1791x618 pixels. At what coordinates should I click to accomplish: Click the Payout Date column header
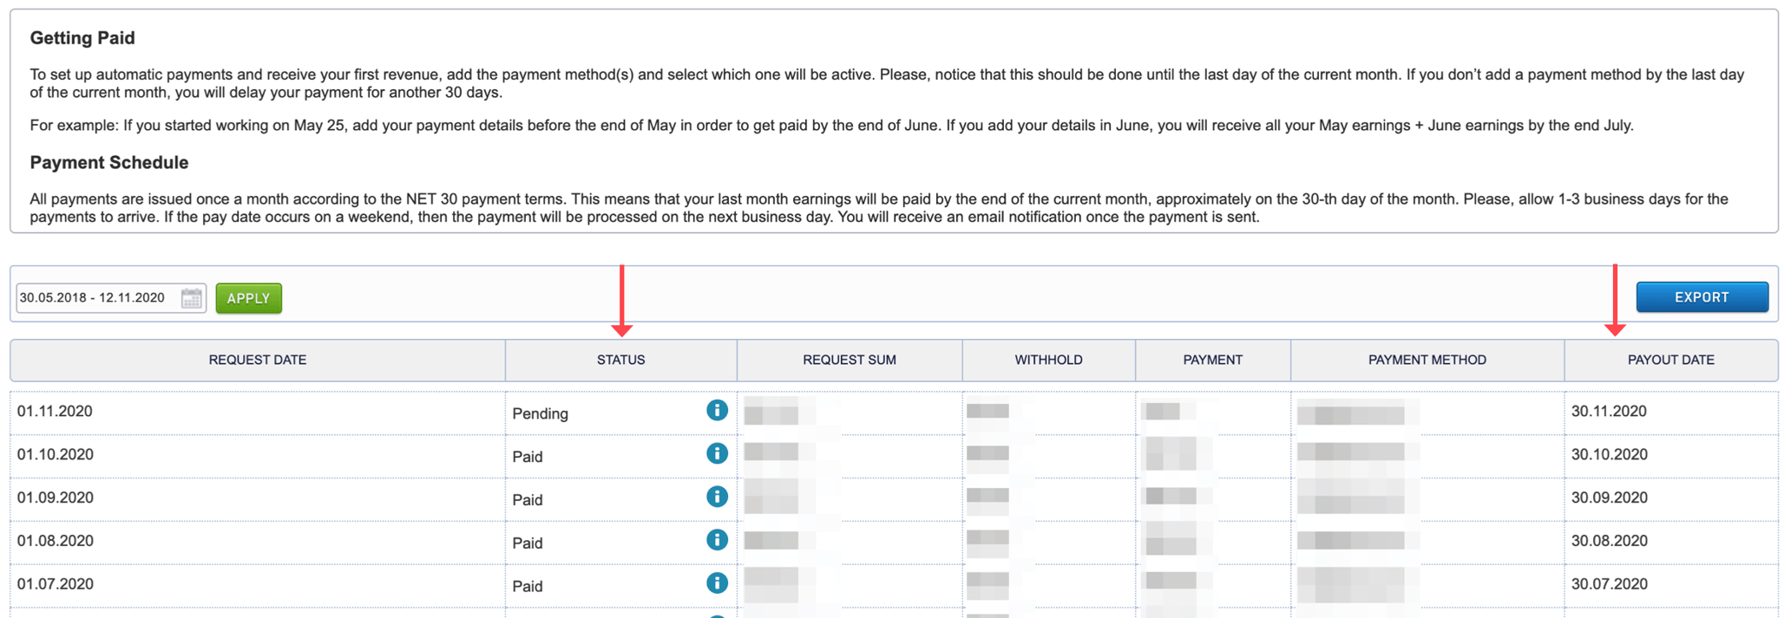click(x=1670, y=360)
